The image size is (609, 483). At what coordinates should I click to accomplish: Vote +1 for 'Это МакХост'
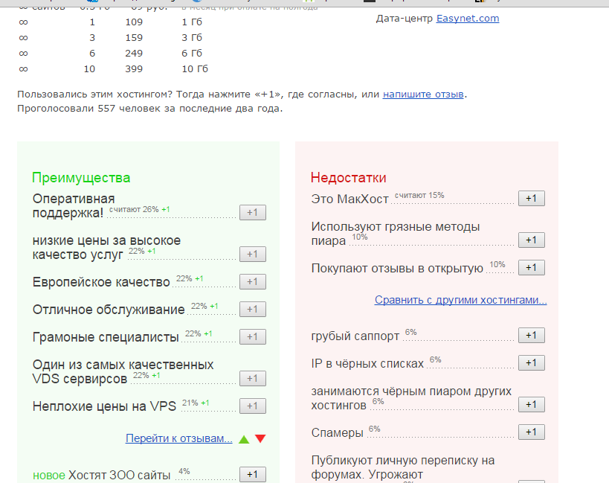[x=532, y=199]
